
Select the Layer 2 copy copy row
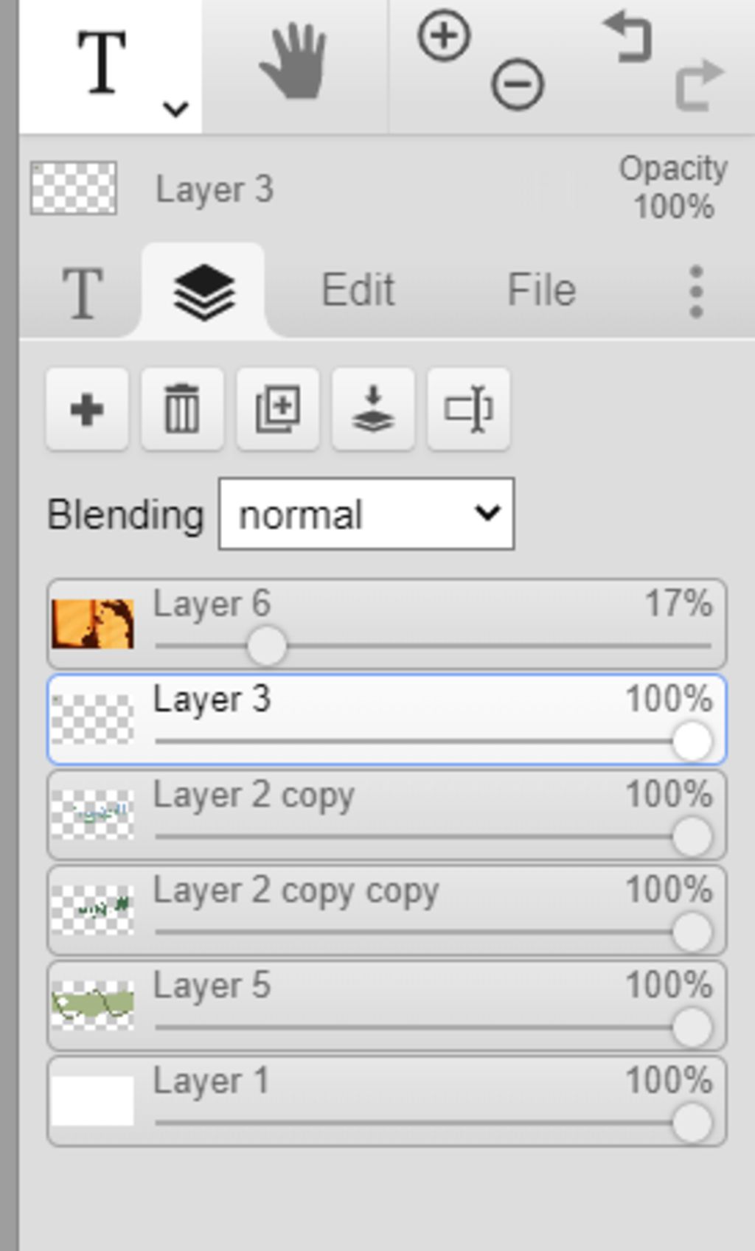(387, 910)
